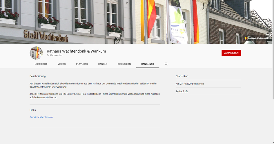Click the 940 Aufrufe statistic

(x=182, y=91)
